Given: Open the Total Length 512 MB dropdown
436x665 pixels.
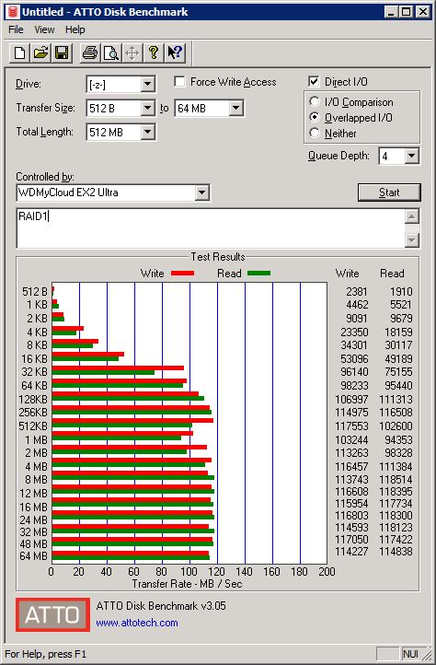Looking at the screenshot, I should pos(147,132).
